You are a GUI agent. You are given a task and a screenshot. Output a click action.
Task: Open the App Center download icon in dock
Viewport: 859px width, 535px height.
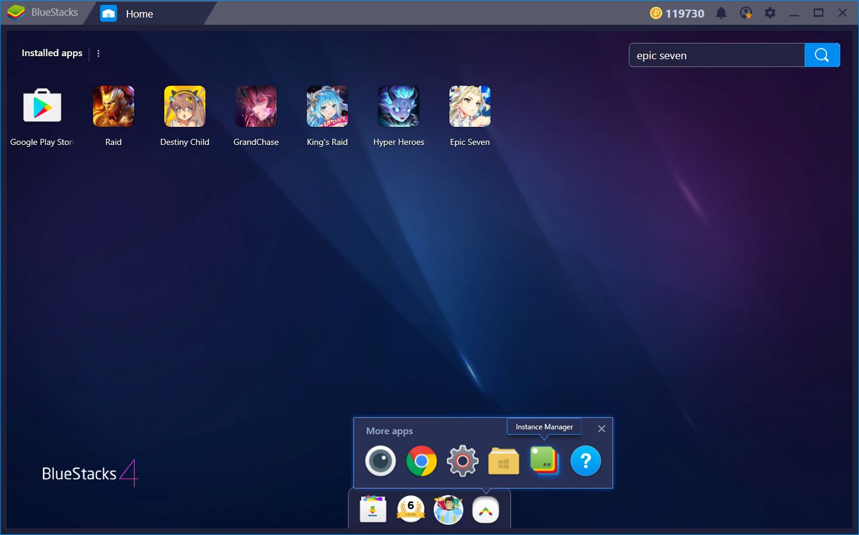pyautogui.click(x=373, y=510)
